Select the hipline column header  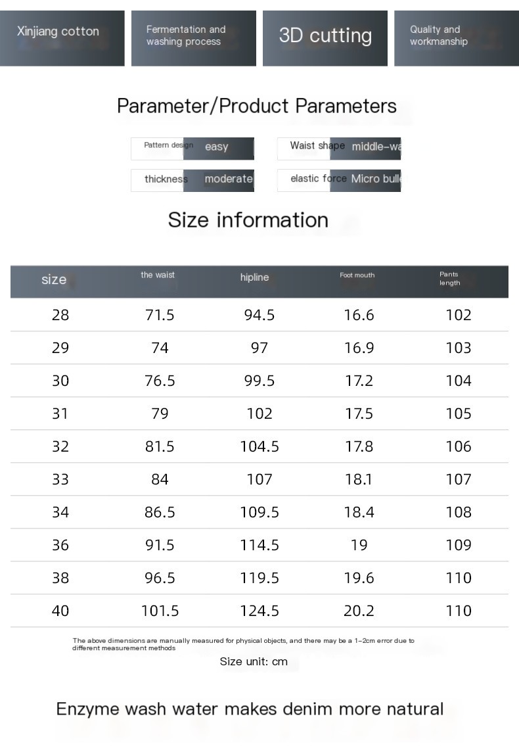[x=254, y=277]
